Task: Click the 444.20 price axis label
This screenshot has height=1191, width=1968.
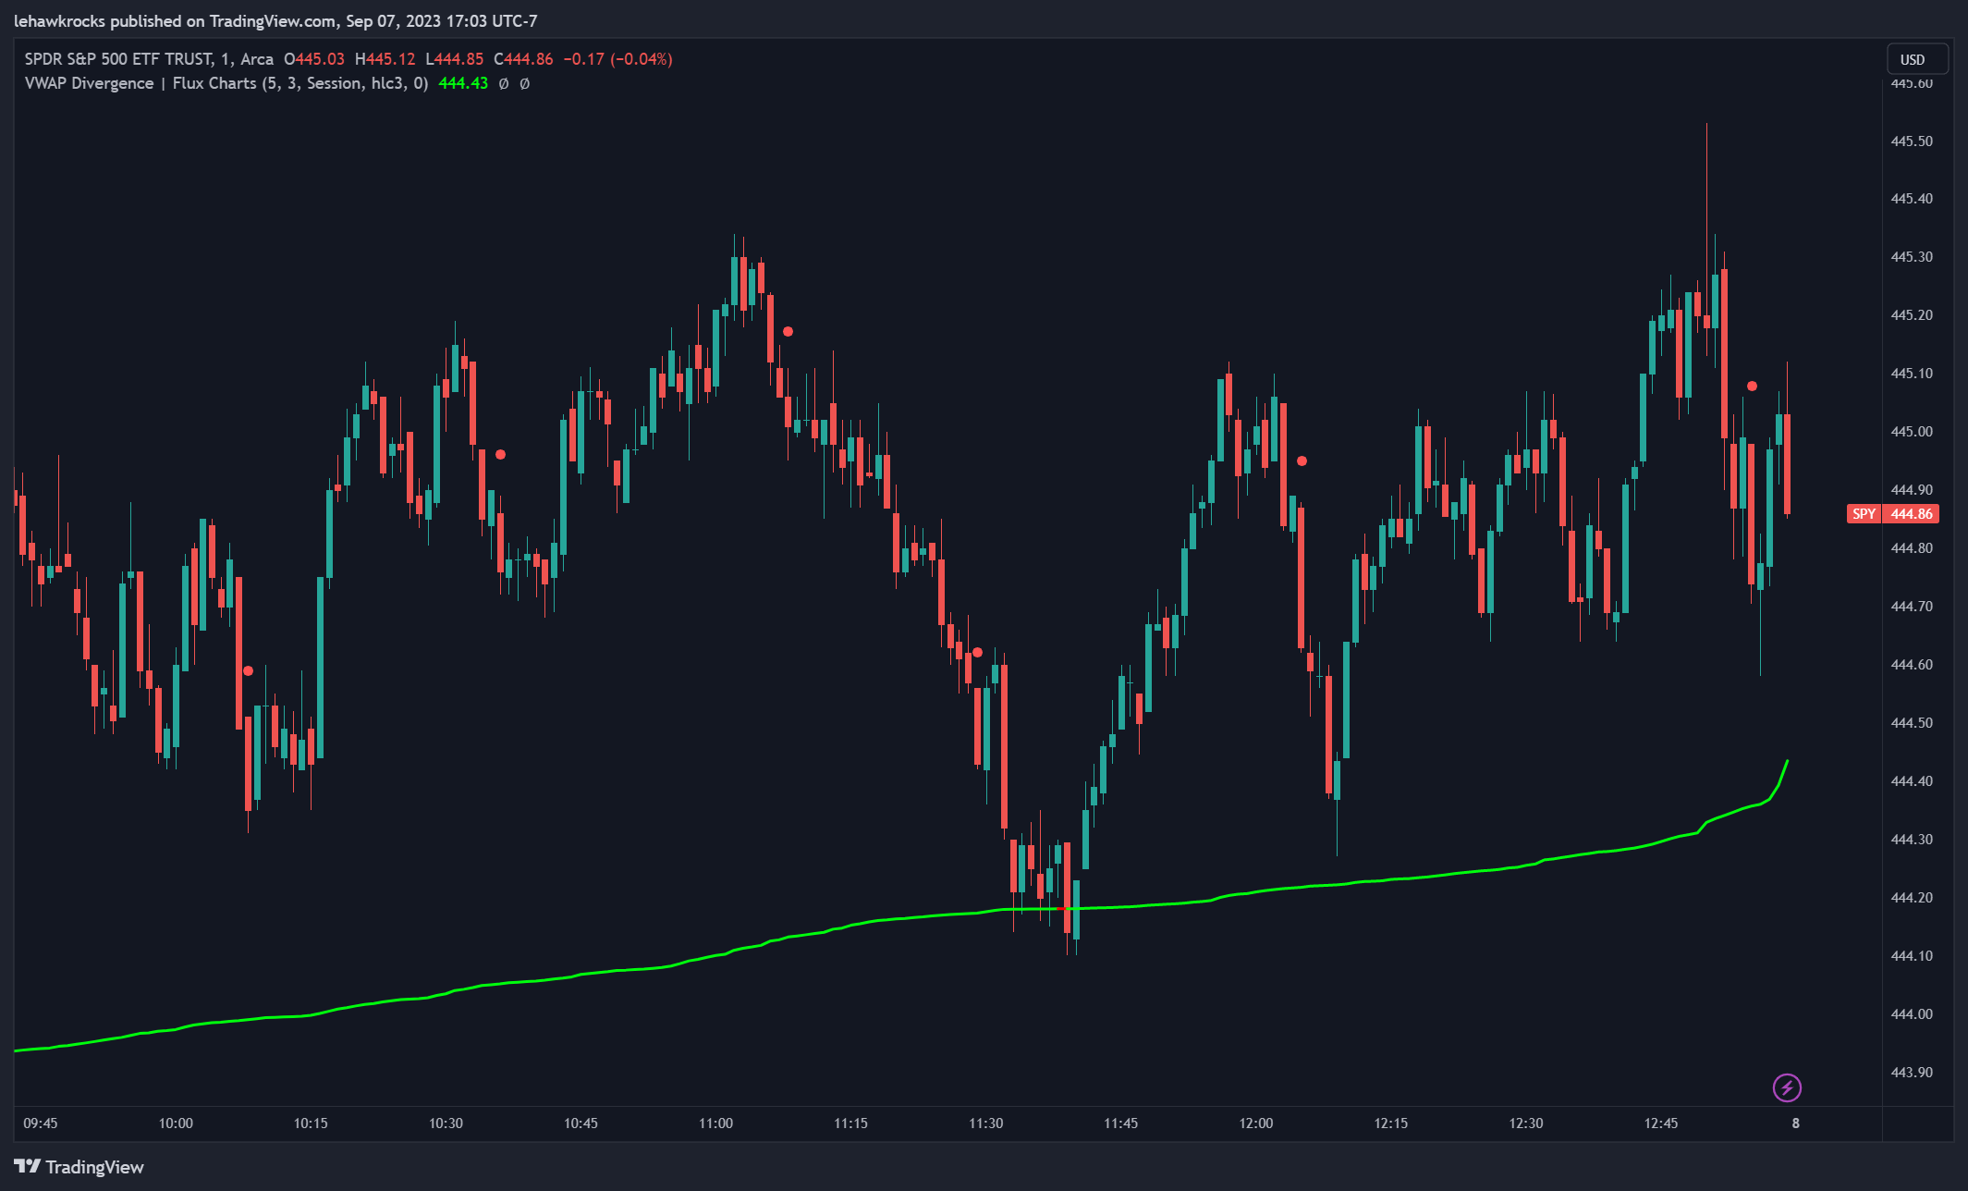Action: click(1912, 897)
